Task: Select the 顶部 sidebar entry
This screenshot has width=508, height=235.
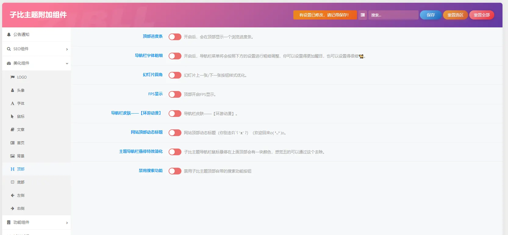Action: [x=37, y=169]
